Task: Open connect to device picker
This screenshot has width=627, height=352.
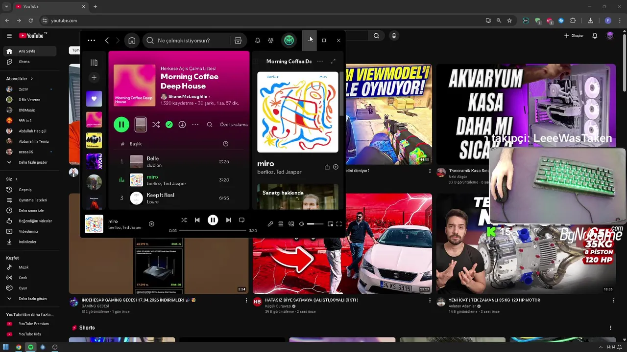Action: [x=291, y=224]
